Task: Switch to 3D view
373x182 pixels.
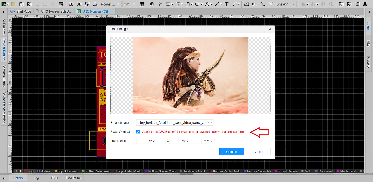Action: click(79, 4)
